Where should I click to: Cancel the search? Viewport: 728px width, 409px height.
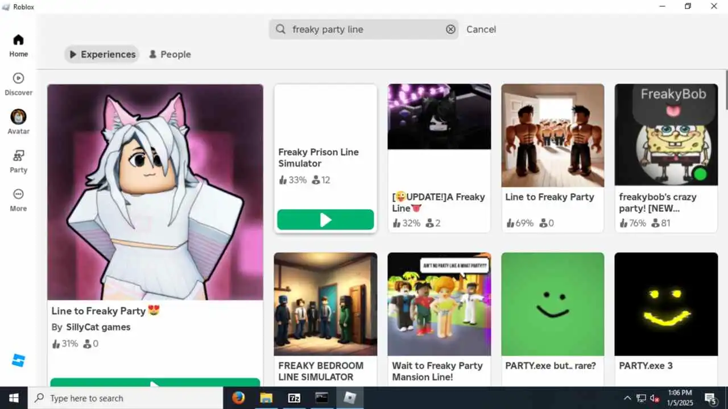(481, 29)
